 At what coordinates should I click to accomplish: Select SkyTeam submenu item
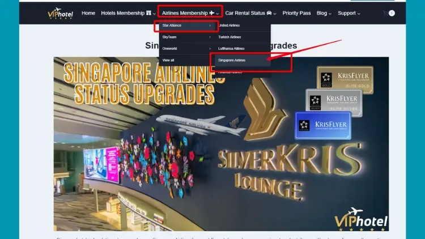click(x=187, y=37)
